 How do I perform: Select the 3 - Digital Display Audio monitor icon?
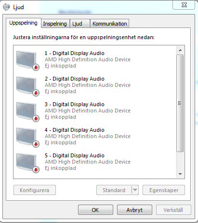tap(27, 111)
